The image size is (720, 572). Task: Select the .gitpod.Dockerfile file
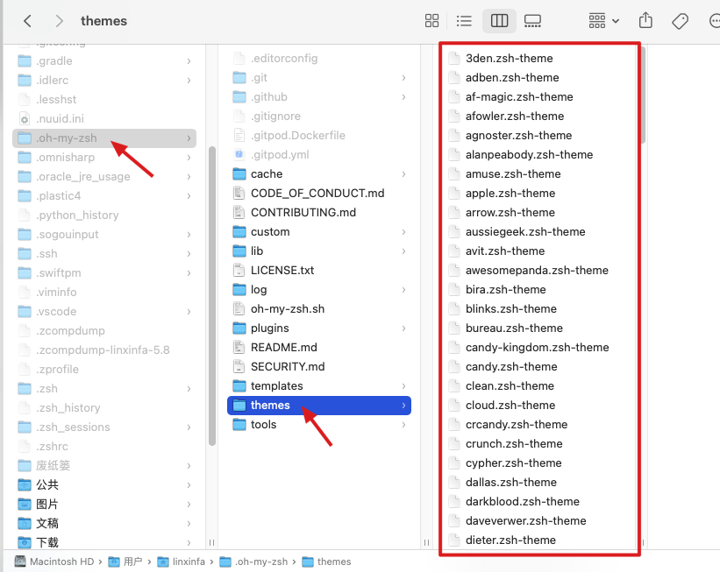(x=319, y=135)
